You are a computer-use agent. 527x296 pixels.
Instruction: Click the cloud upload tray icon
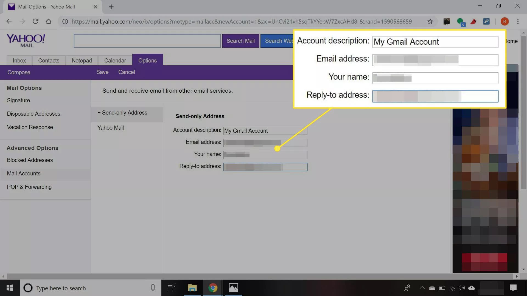(472, 288)
